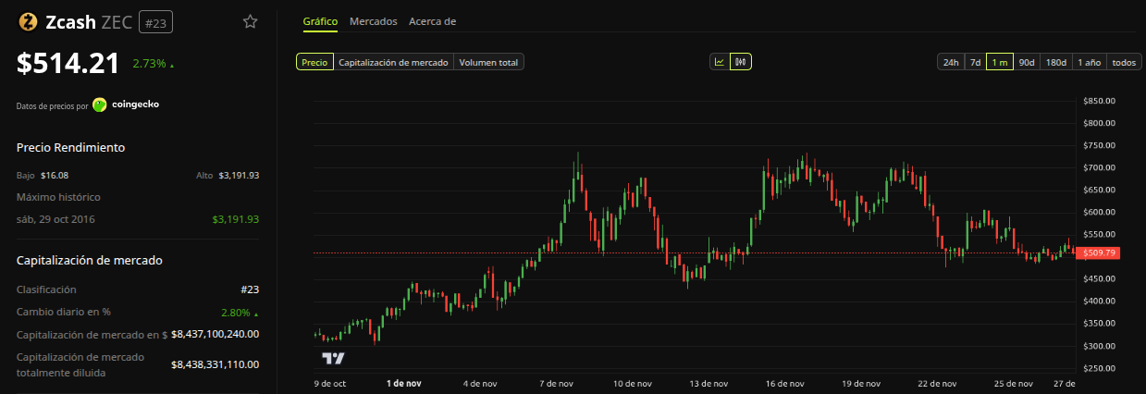Click the $509.79 current price label
Image resolution: width=1146 pixels, height=394 pixels.
(x=1100, y=252)
